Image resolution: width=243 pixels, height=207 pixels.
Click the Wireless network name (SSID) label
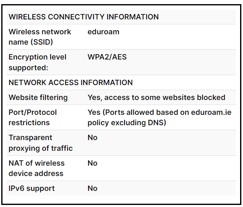click(x=40, y=37)
